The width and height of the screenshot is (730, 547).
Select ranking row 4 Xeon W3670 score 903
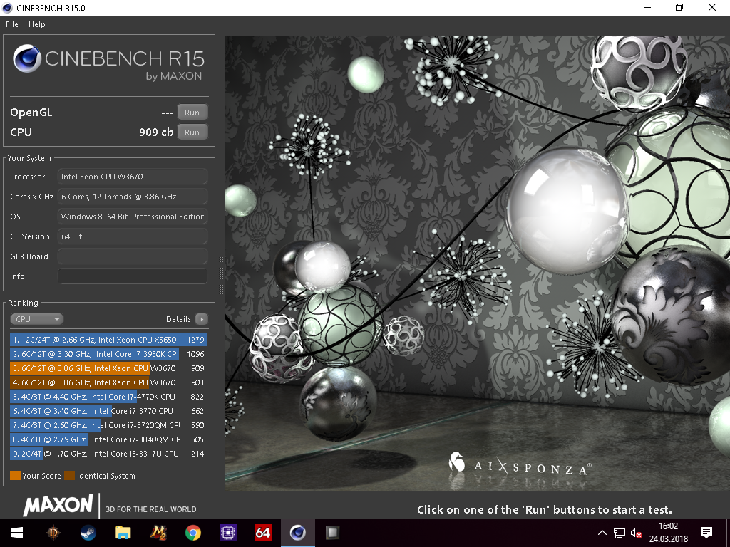(x=108, y=382)
